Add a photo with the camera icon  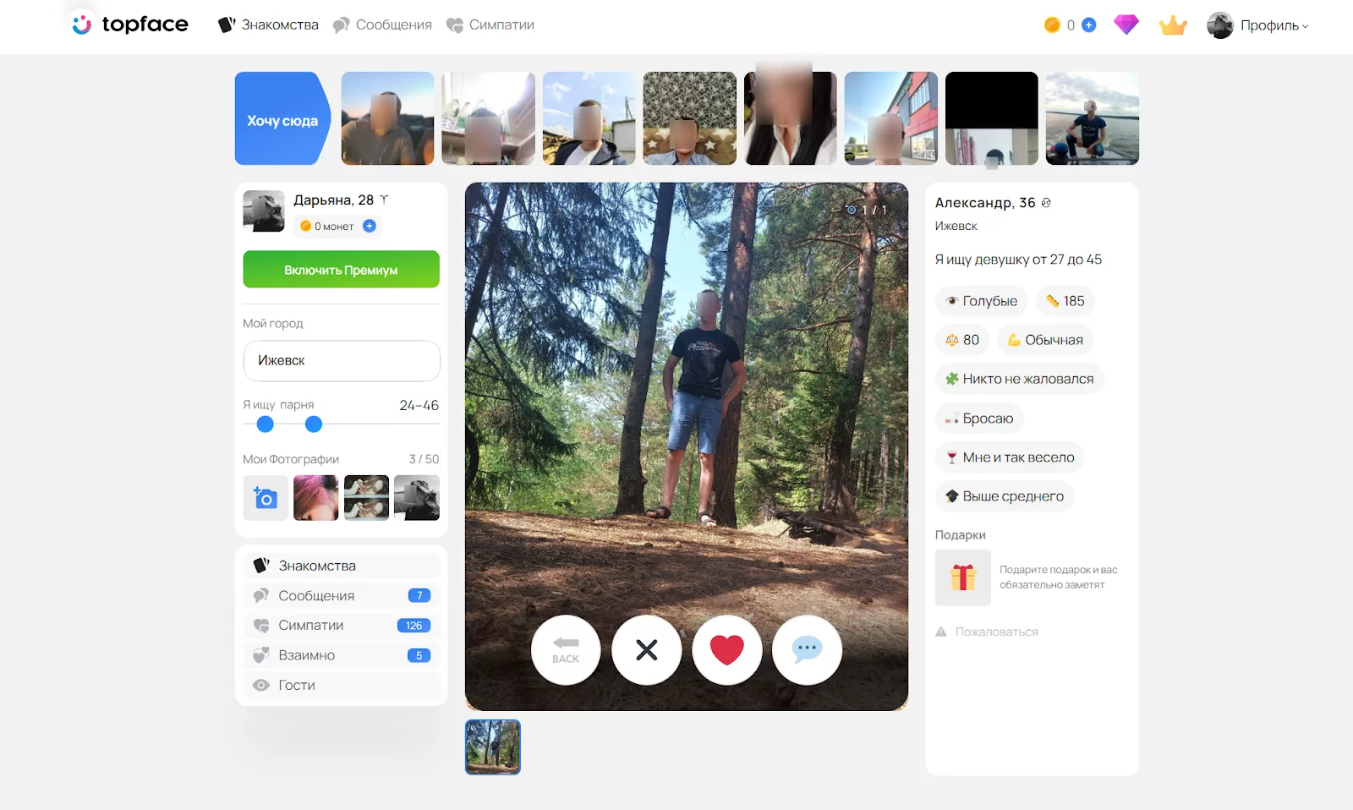265,498
